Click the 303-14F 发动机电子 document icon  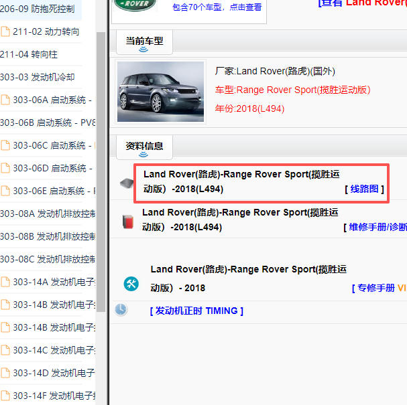5,396
